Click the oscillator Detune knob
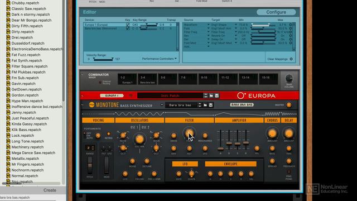The width and height of the screenshot is (357, 201). coord(147,161)
